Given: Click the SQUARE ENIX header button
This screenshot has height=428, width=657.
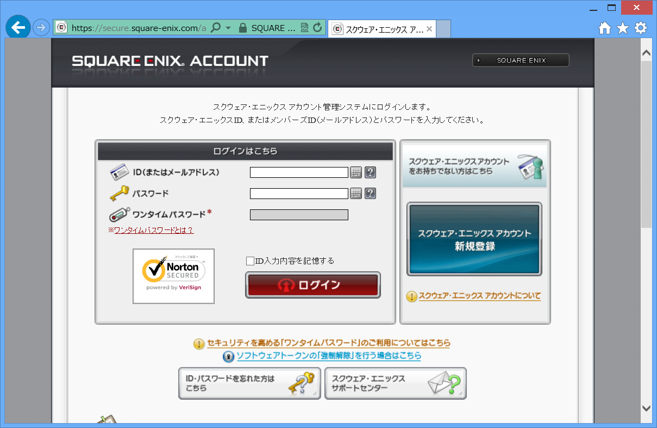Looking at the screenshot, I should click(521, 60).
